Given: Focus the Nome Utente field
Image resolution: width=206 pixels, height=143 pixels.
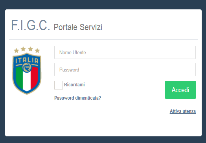Looking at the screenshot, I should (125, 52).
